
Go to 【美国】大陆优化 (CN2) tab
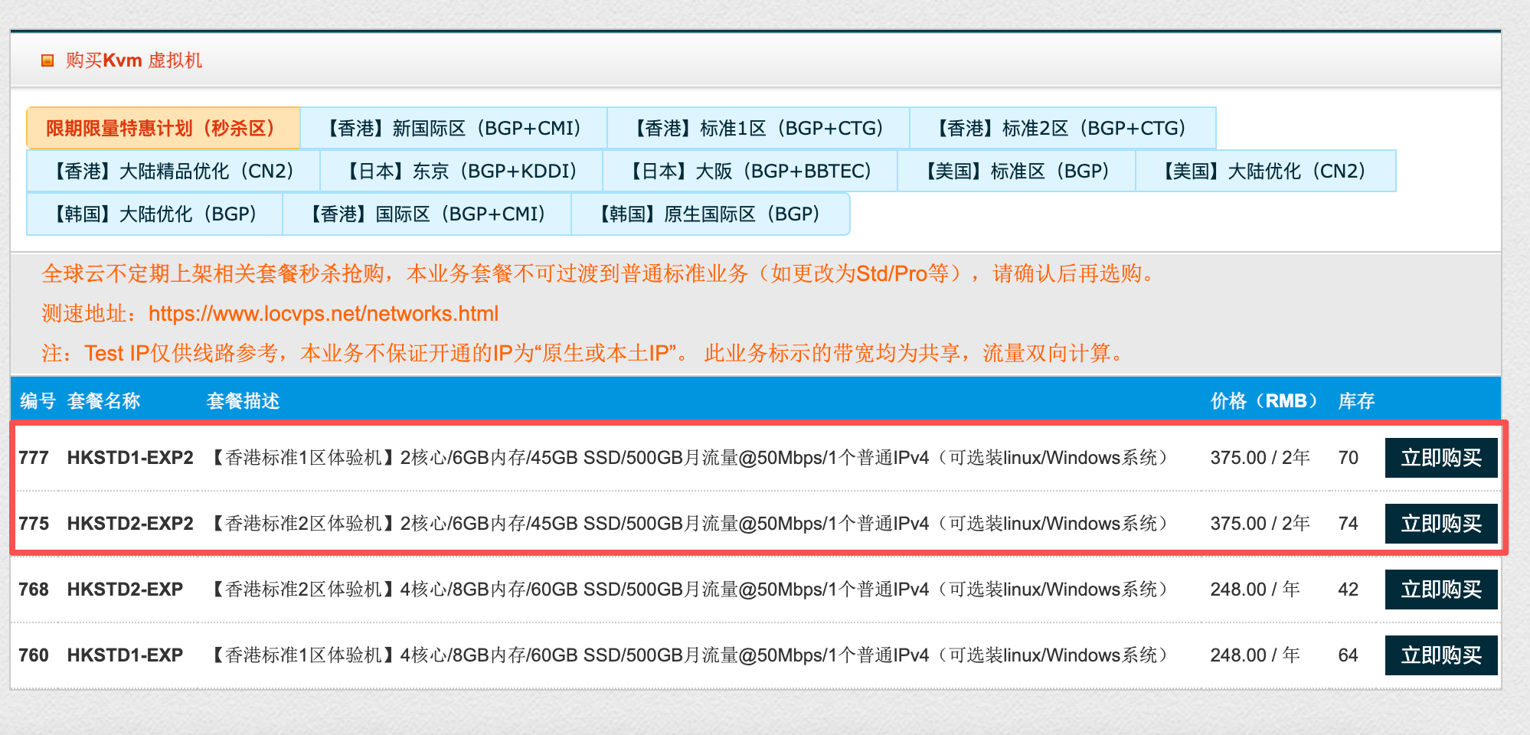pos(1265,171)
